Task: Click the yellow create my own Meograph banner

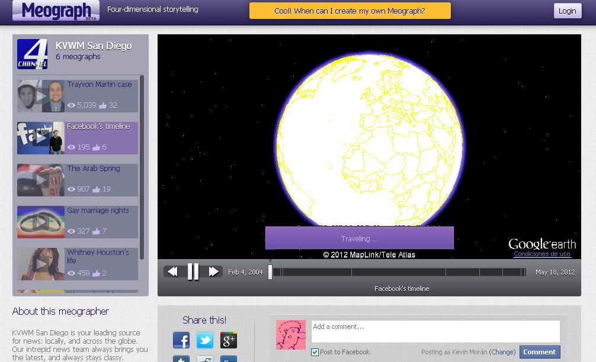Action: tap(350, 11)
